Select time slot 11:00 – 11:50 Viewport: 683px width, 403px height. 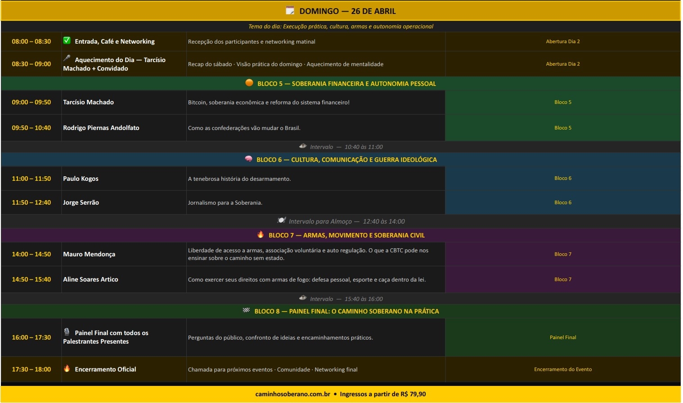coord(31,179)
